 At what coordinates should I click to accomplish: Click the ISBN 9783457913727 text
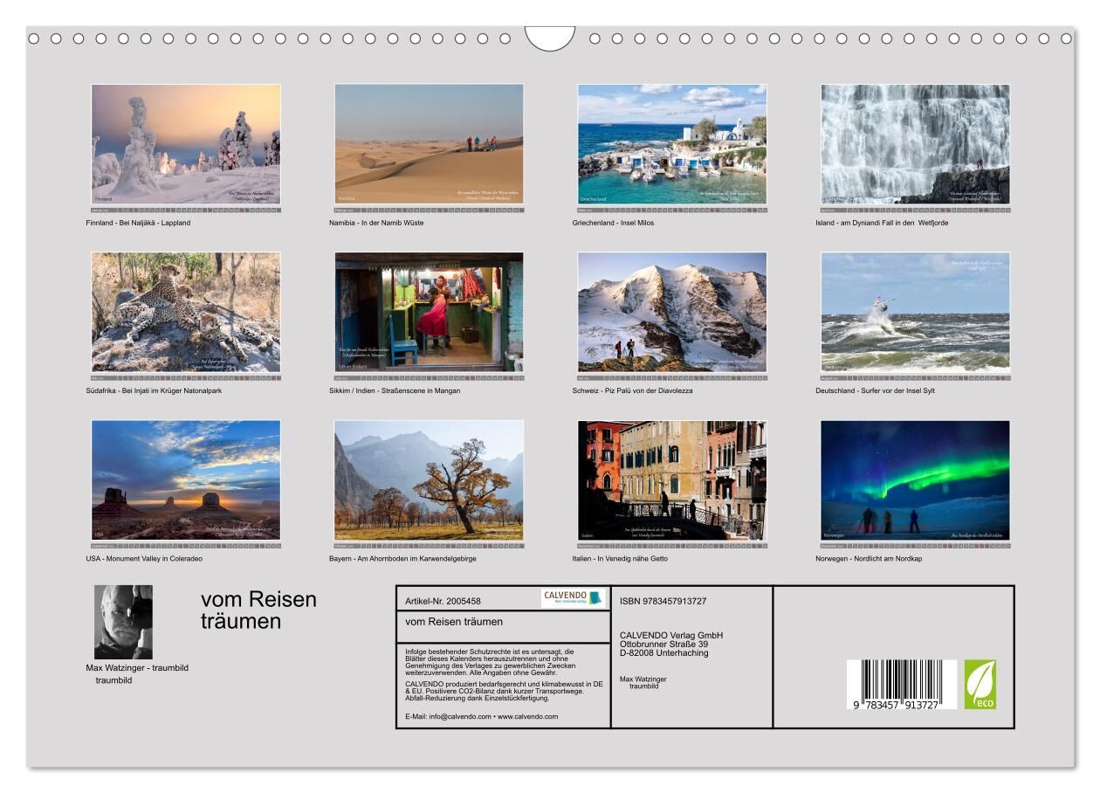[x=663, y=601]
